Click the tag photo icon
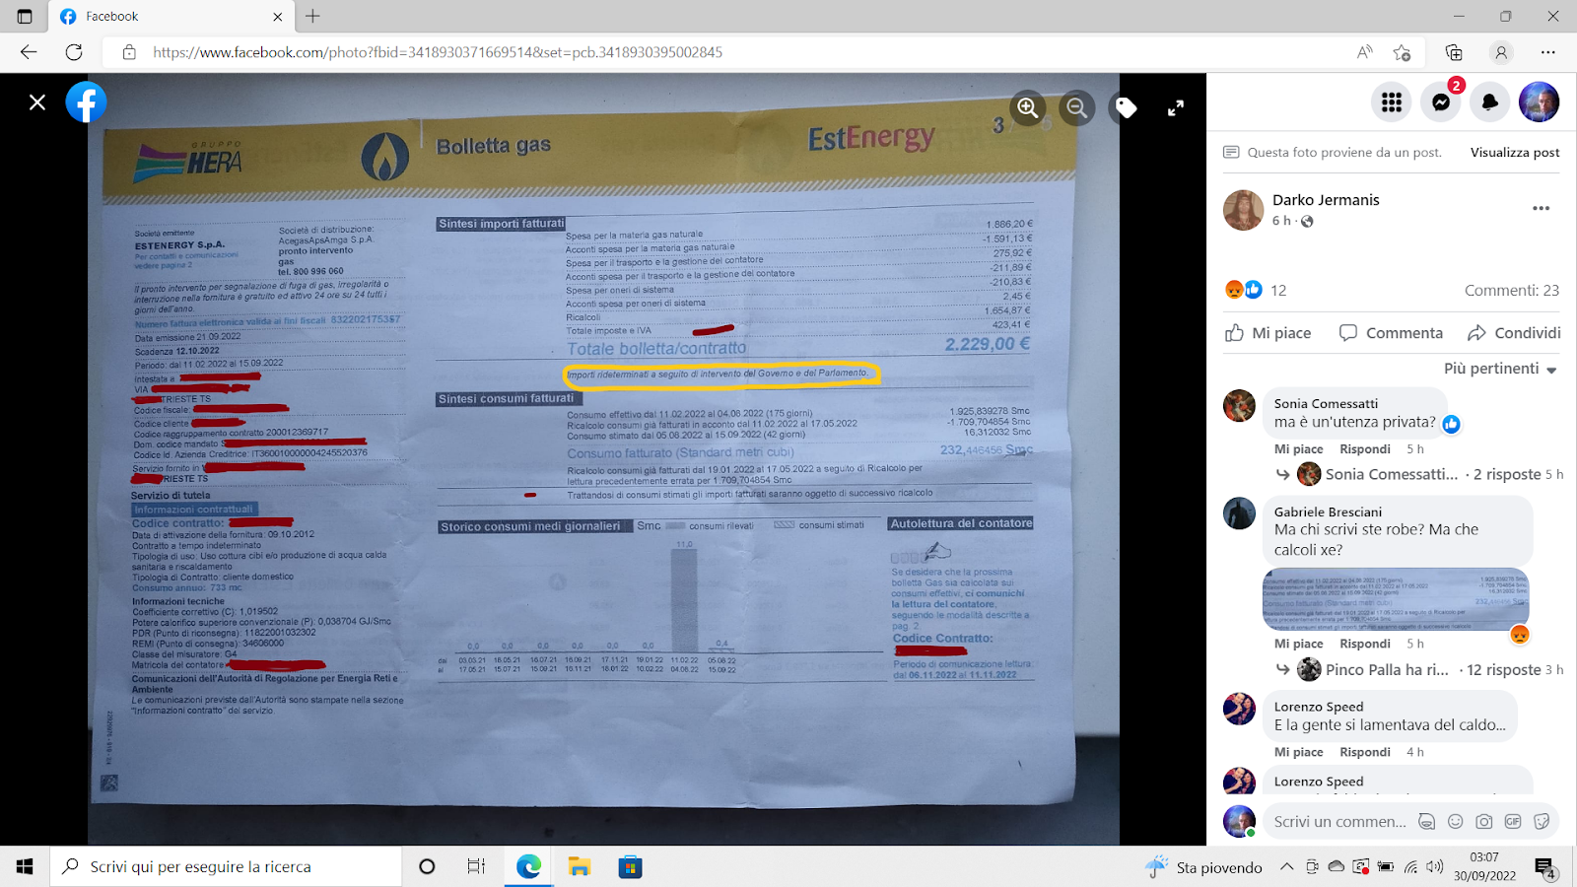This screenshot has height=887, width=1577. click(1127, 107)
